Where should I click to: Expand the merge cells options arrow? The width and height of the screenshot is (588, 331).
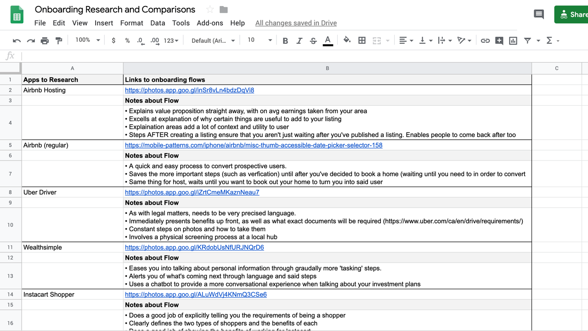click(x=388, y=41)
